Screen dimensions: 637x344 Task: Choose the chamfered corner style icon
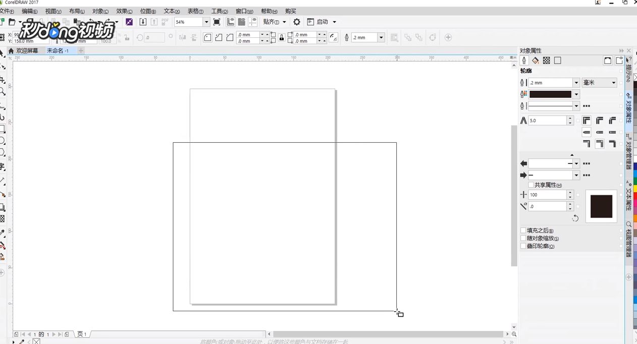click(x=230, y=37)
